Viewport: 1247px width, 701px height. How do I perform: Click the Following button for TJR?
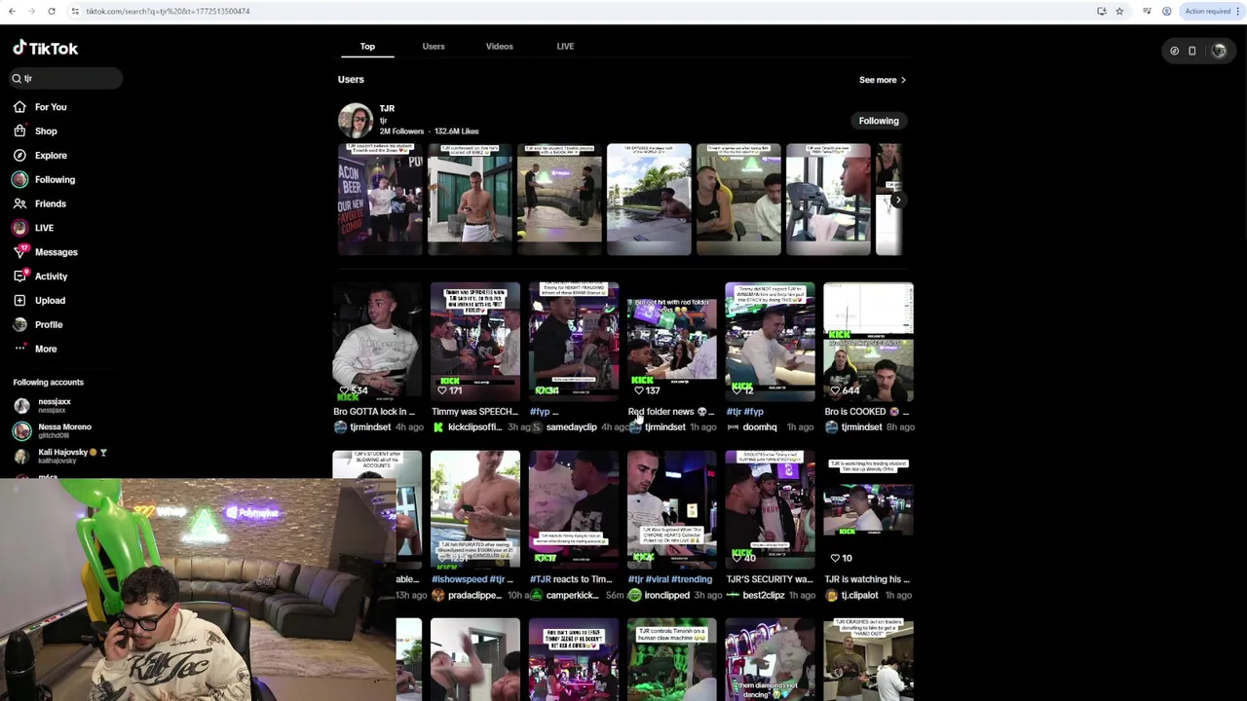click(x=879, y=121)
